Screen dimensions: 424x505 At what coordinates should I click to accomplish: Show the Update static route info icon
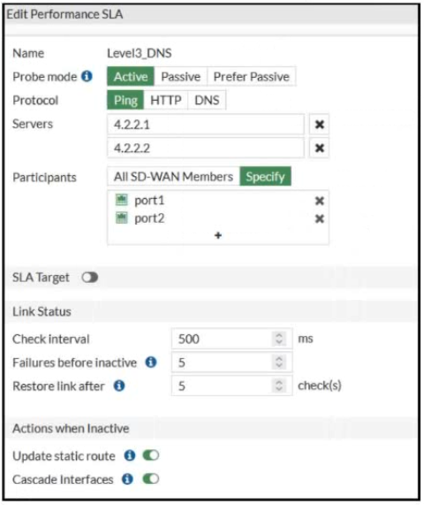pos(130,455)
